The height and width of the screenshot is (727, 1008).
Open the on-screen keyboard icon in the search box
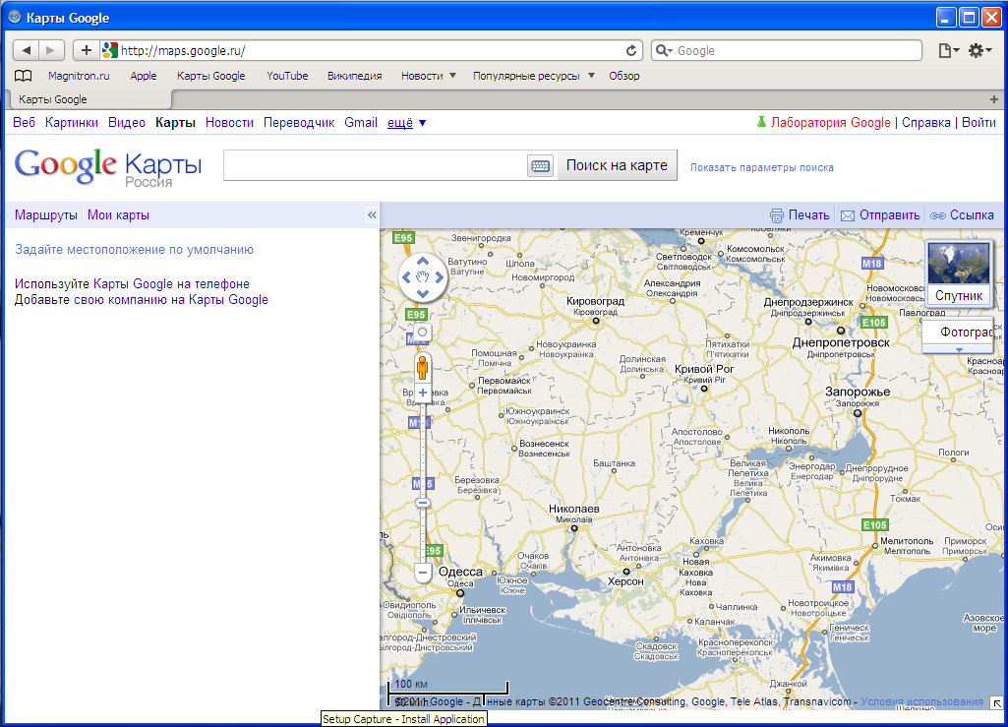pos(540,166)
